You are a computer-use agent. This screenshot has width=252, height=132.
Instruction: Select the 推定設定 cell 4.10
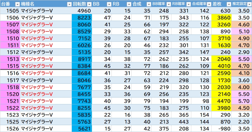point(242,73)
